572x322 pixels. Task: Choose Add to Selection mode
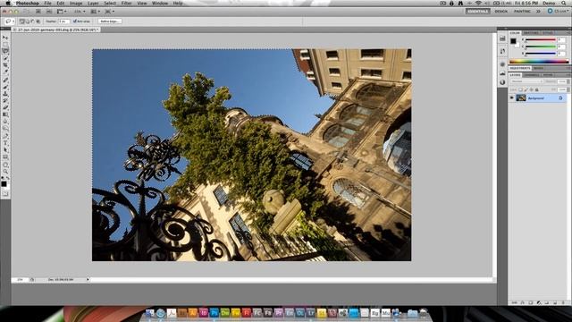pos(28,21)
